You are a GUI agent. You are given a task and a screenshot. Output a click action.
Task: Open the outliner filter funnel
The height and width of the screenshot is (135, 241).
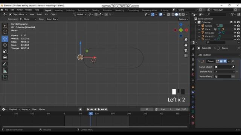232,14
